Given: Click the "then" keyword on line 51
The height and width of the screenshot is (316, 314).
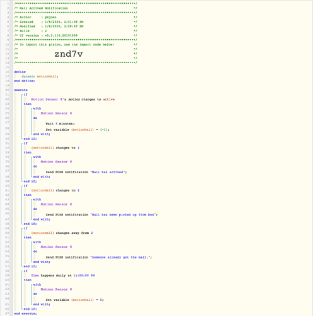Looking at the screenshot, I should [28, 238].
